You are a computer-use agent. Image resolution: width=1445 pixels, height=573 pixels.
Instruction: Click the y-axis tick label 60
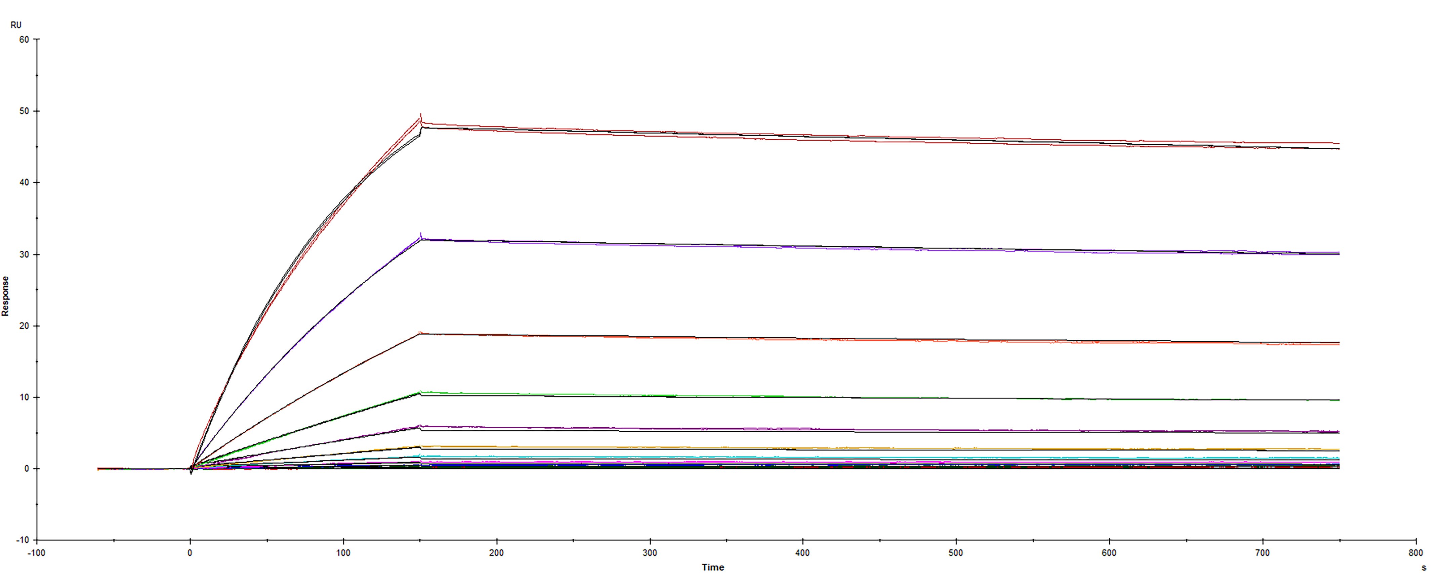tap(24, 39)
